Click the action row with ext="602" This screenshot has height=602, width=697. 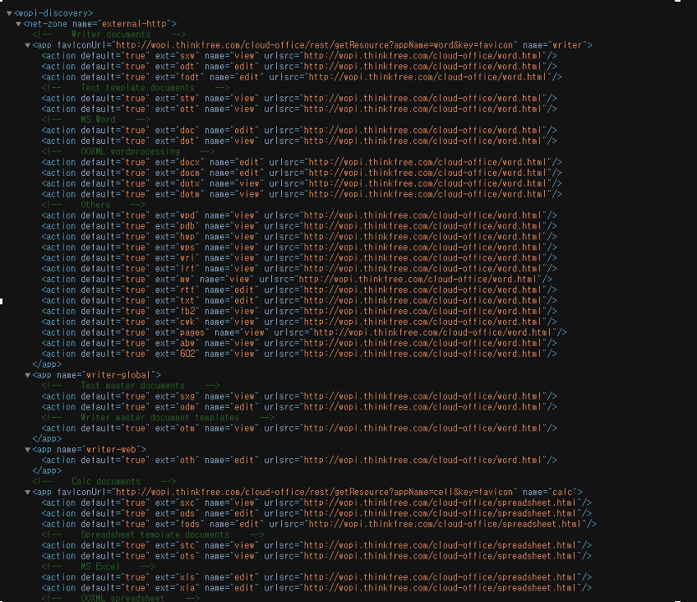299,354
